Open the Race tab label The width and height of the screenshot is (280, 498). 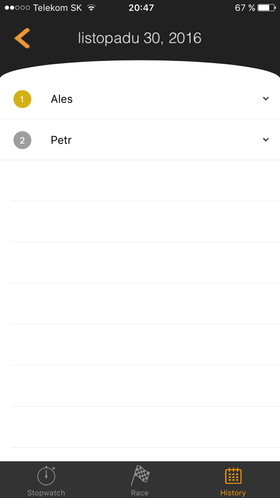[x=140, y=493]
